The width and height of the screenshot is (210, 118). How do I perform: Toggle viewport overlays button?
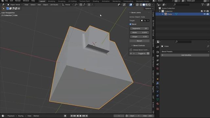(131, 5)
